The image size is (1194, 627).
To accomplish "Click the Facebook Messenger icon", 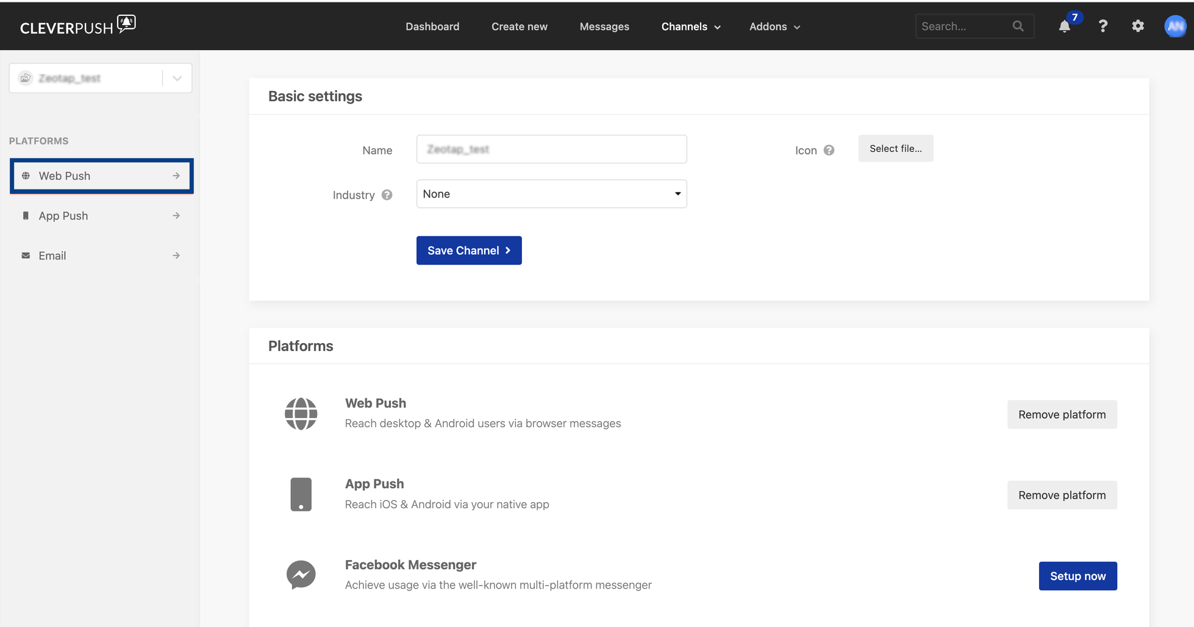I will click(301, 575).
